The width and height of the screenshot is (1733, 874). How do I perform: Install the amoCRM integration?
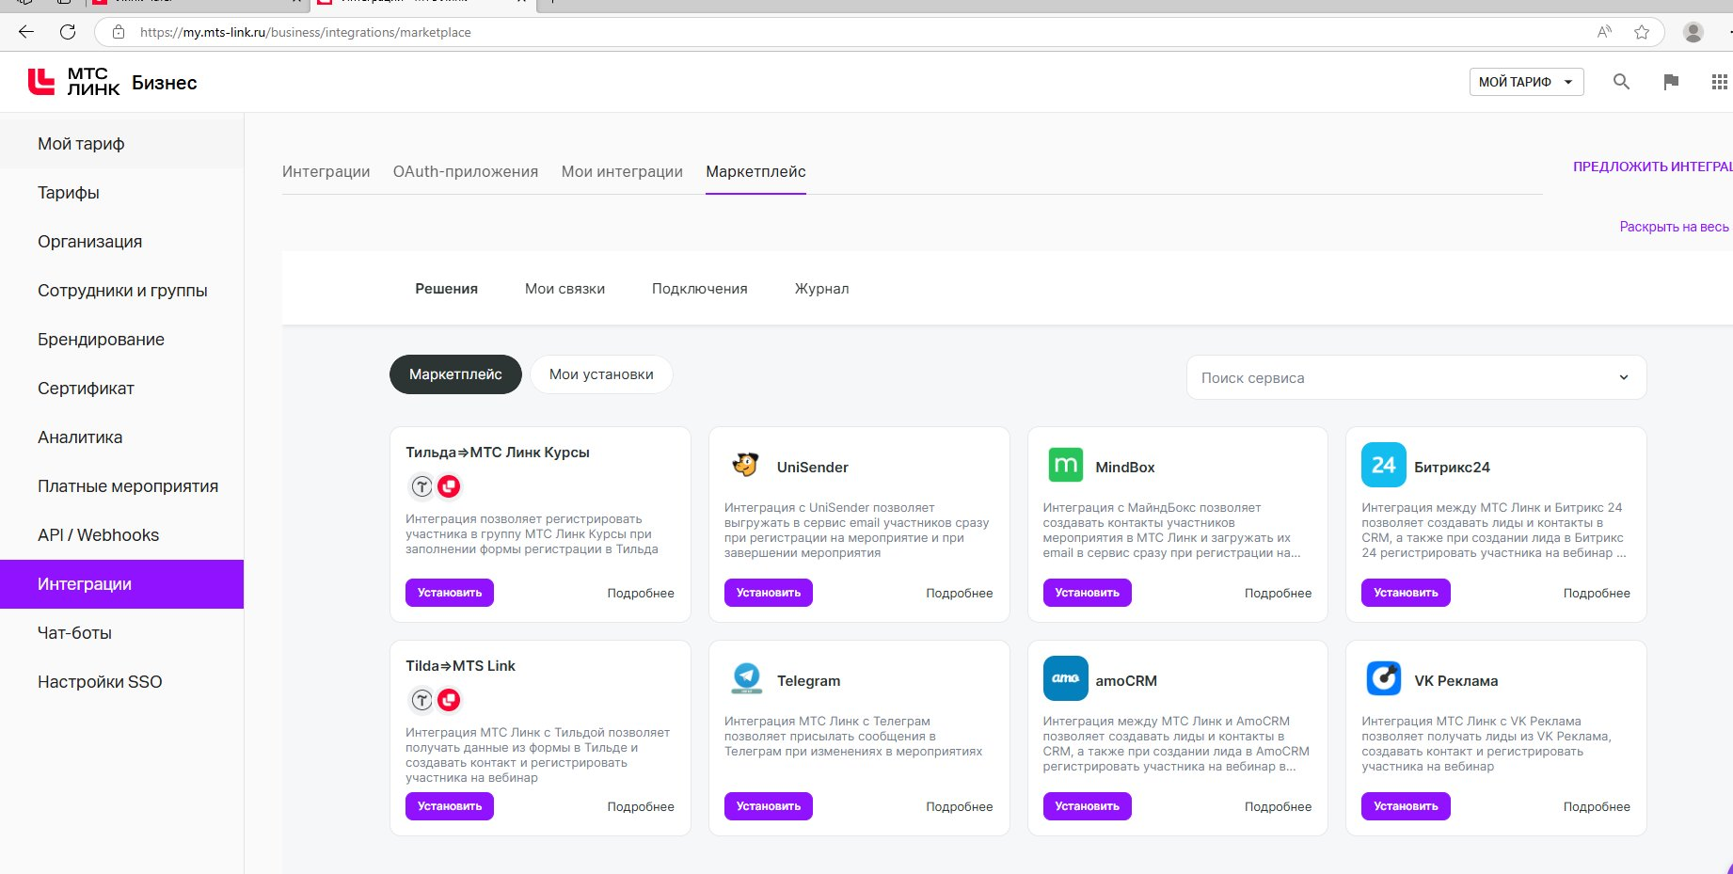click(1088, 806)
